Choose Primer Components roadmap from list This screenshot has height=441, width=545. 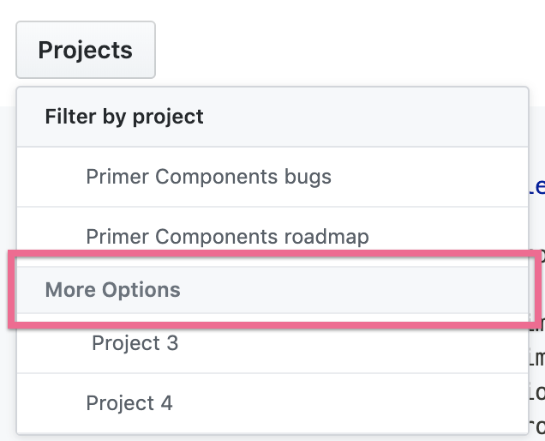(x=227, y=236)
